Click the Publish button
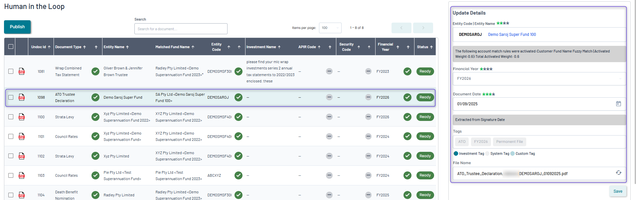 [x=17, y=27]
